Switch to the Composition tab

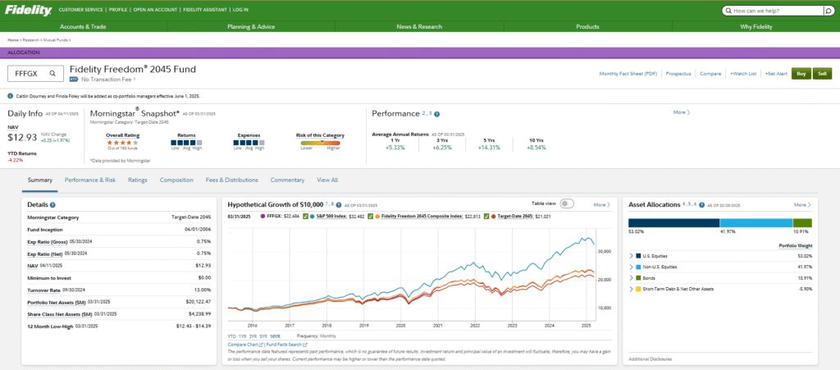point(176,180)
